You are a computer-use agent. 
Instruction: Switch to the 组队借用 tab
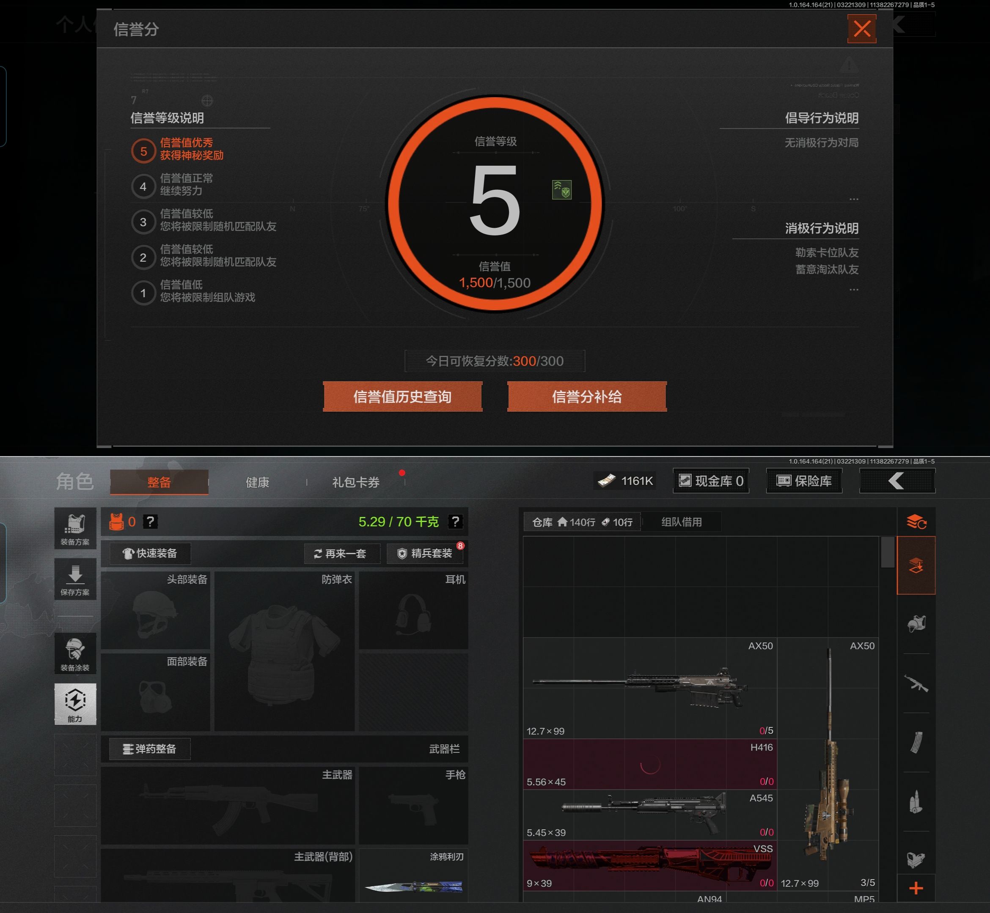point(682,522)
